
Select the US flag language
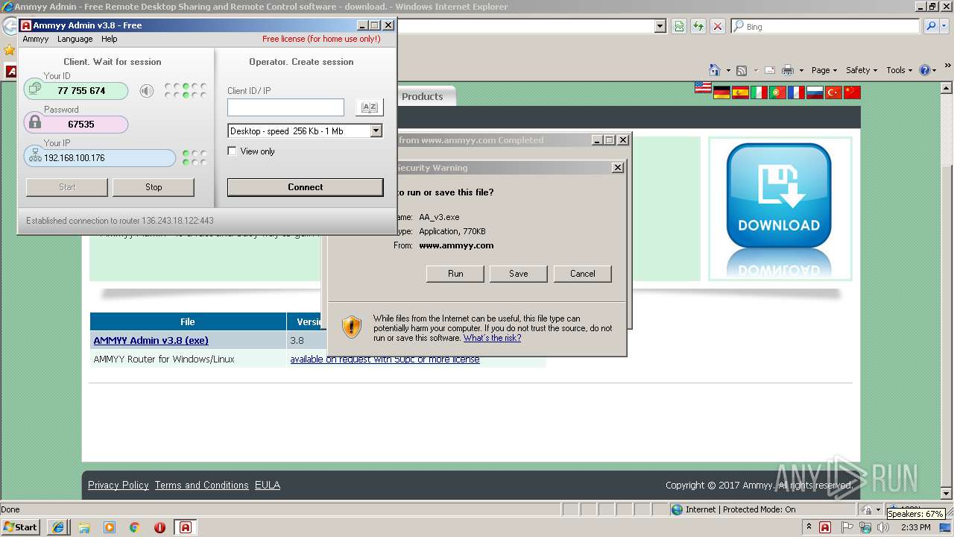tap(703, 87)
